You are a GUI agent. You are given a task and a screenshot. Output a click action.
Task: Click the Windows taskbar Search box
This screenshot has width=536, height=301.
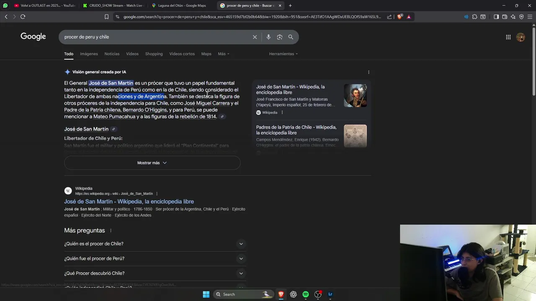(243, 294)
